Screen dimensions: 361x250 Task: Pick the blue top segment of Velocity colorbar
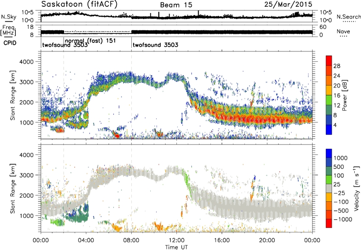329,153
